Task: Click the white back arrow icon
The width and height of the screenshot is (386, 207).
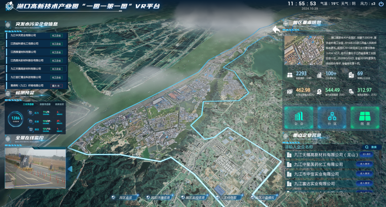Action: tap(276, 30)
